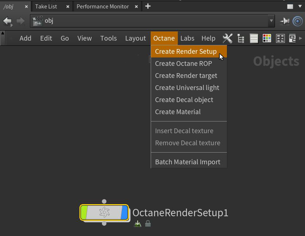
Task: Toggle bypass flag on OctaneRenderSetup1 node
Action: pyautogui.click(x=84, y=213)
